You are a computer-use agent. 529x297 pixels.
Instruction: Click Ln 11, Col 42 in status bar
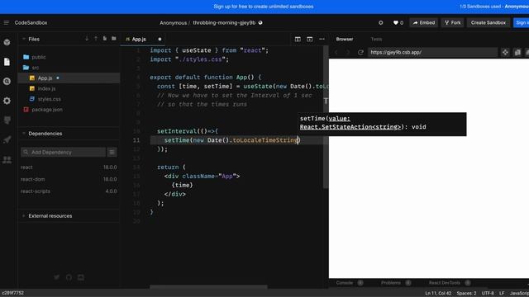[x=438, y=293]
